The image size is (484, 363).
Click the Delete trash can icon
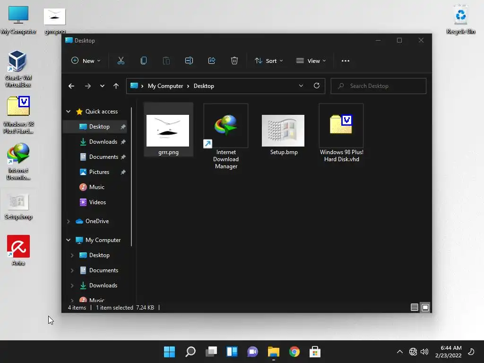(x=234, y=61)
